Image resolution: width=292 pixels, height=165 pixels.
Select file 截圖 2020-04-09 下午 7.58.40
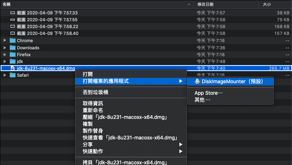click(x=48, y=34)
